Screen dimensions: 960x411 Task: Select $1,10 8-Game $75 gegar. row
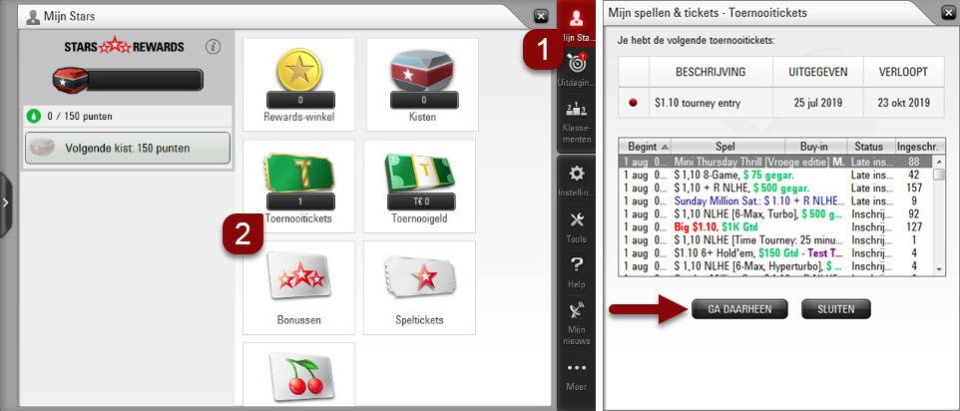coord(775,175)
